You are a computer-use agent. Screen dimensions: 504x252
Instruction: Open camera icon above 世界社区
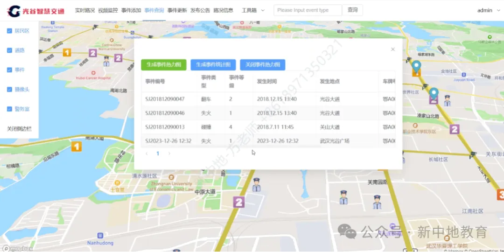coord(425,86)
